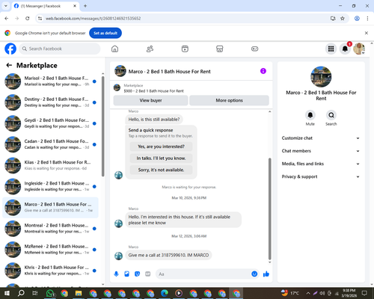
Task: Open the account profile avatar menu
Action: [x=359, y=49]
